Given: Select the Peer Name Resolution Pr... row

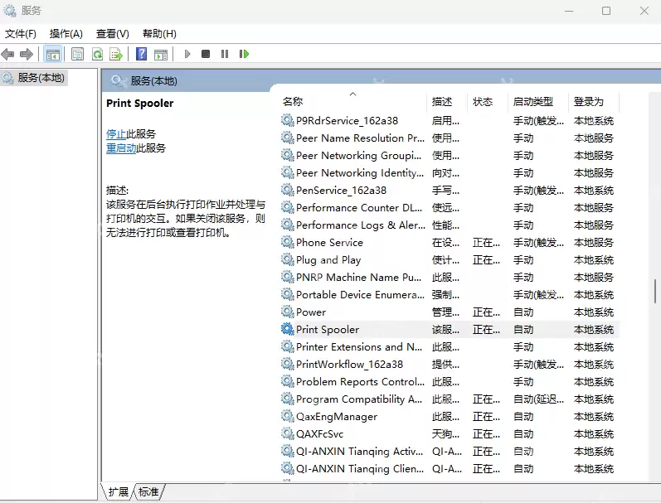Looking at the screenshot, I should click(x=450, y=138).
